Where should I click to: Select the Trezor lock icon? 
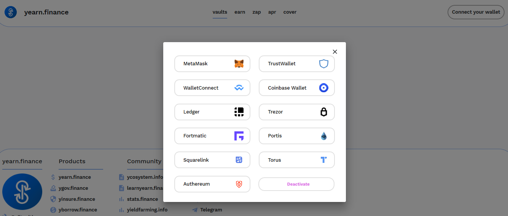(x=323, y=112)
